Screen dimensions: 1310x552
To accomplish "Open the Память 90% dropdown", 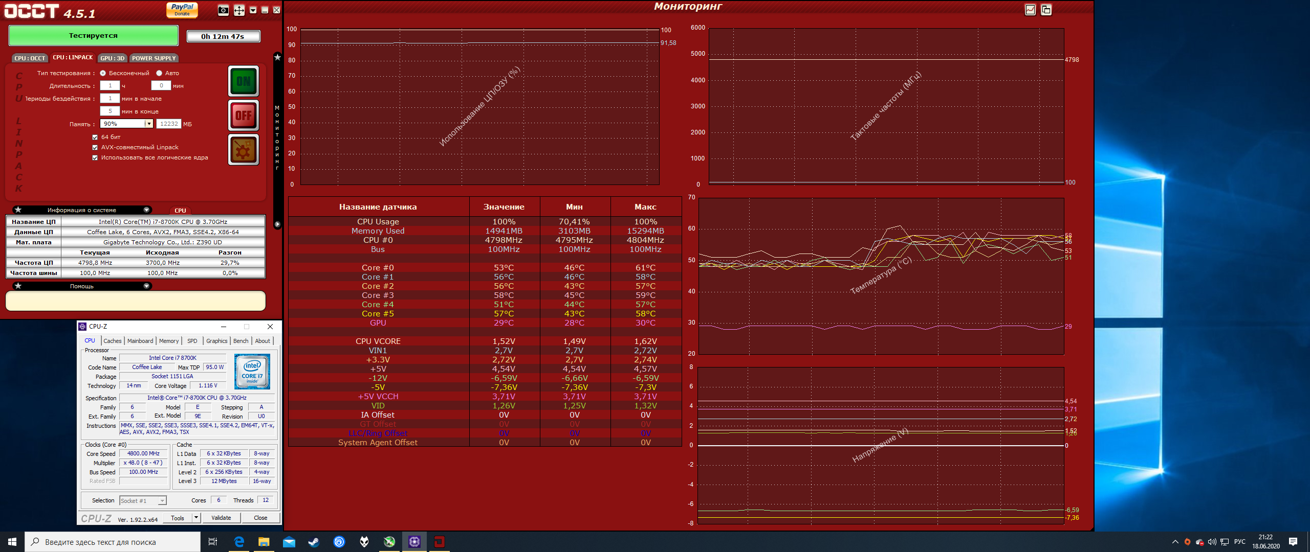I will click(x=148, y=124).
